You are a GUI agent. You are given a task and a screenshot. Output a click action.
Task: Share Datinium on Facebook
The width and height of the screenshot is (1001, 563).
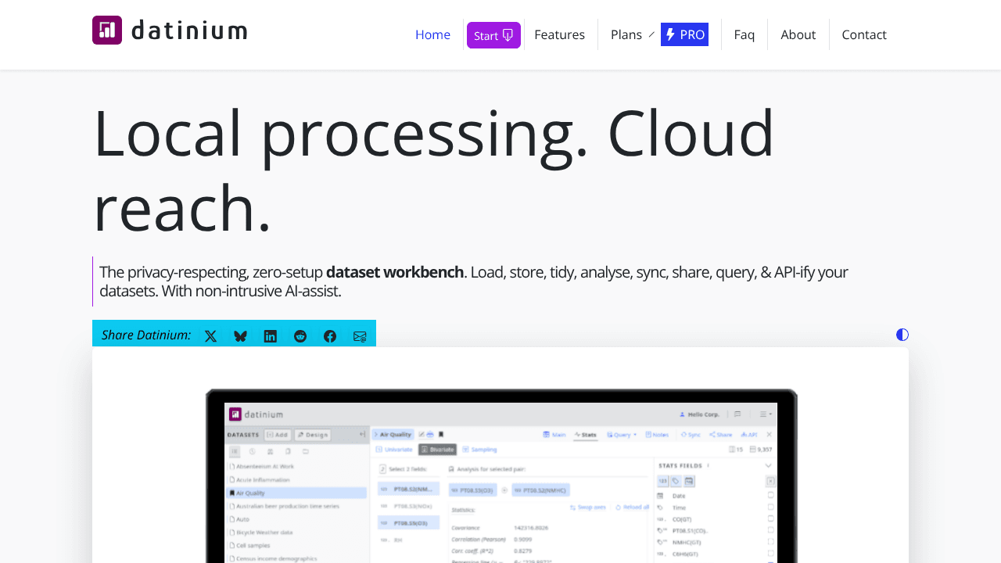click(330, 336)
